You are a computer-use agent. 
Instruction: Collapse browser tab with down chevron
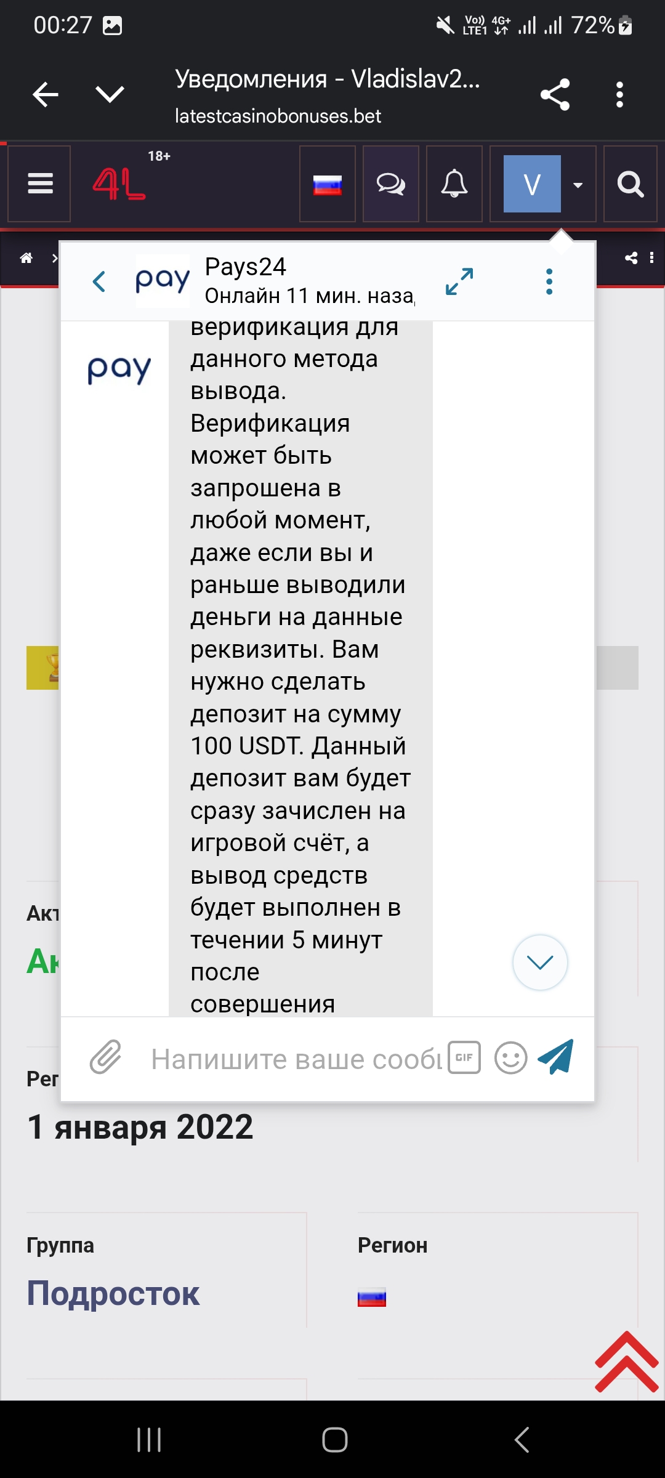click(x=110, y=94)
